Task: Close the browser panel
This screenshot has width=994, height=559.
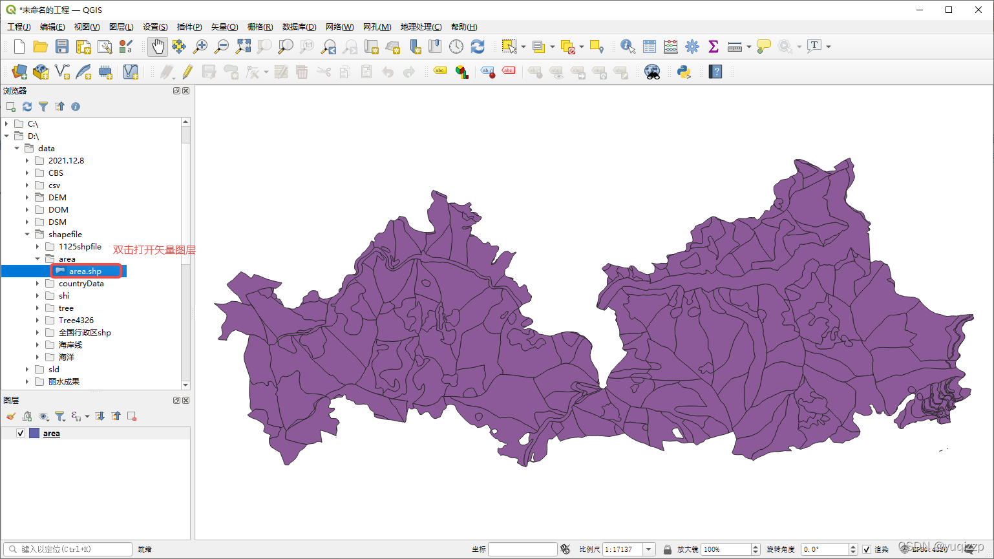Action: click(186, 91)
